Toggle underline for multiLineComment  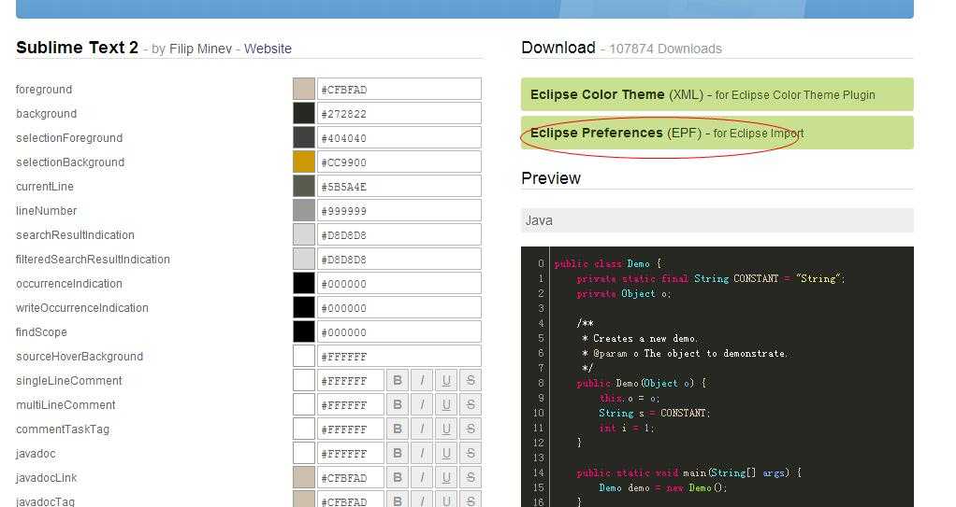pyautogui.click(x=445, y=404)
